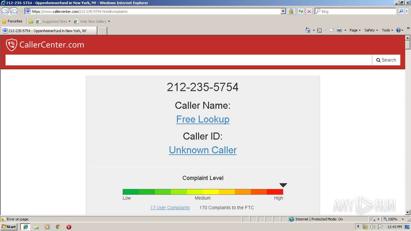The width and height of the screenshot is (411, 231).
Task: Go to the home page using the house icon
Action: point(308,30)
